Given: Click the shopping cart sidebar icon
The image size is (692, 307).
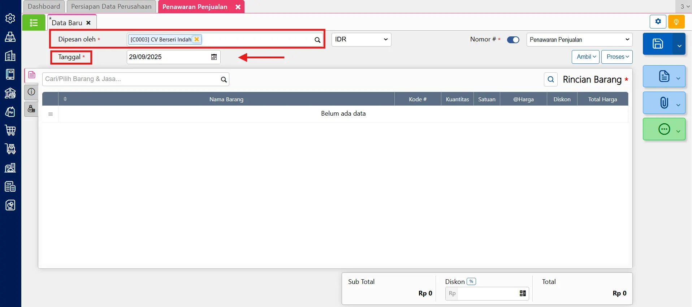Looking at the screenshot, I should (x=10, y=130).
